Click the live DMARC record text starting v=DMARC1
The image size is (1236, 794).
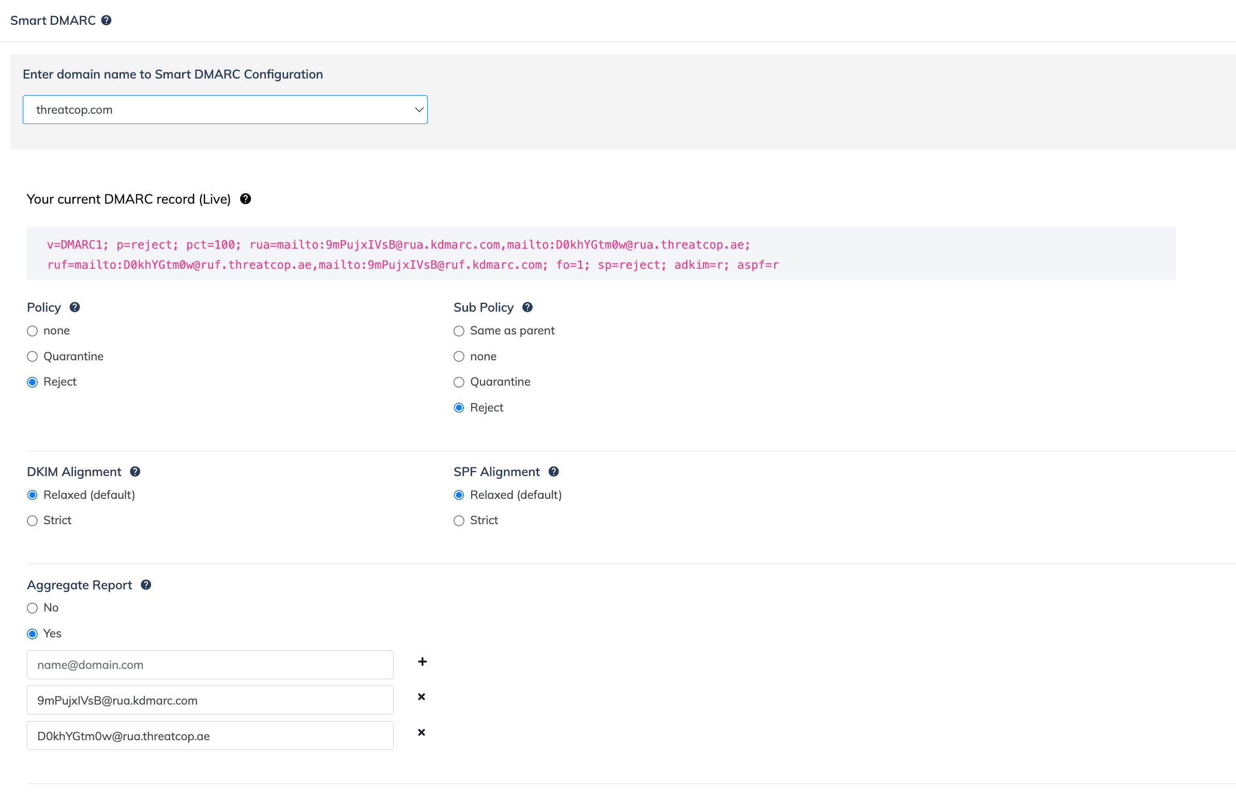pyautogui.click(x=398, y=245)
